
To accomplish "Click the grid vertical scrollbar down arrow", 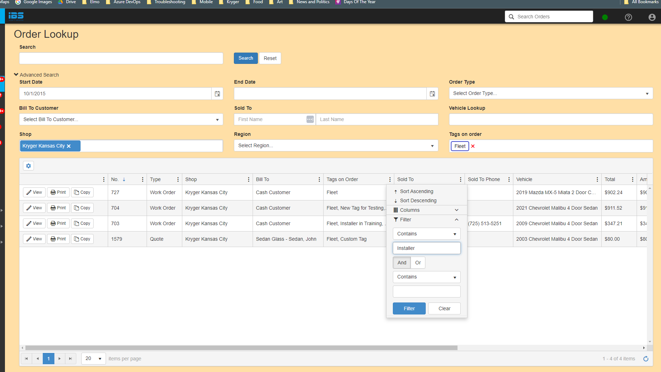I will pos(650,342).
